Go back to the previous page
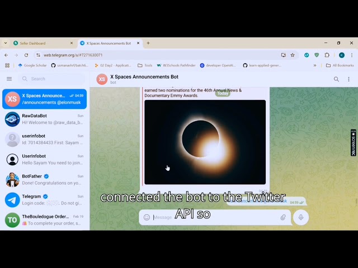This screenshot has height=268, width=358. click(6, 55)
